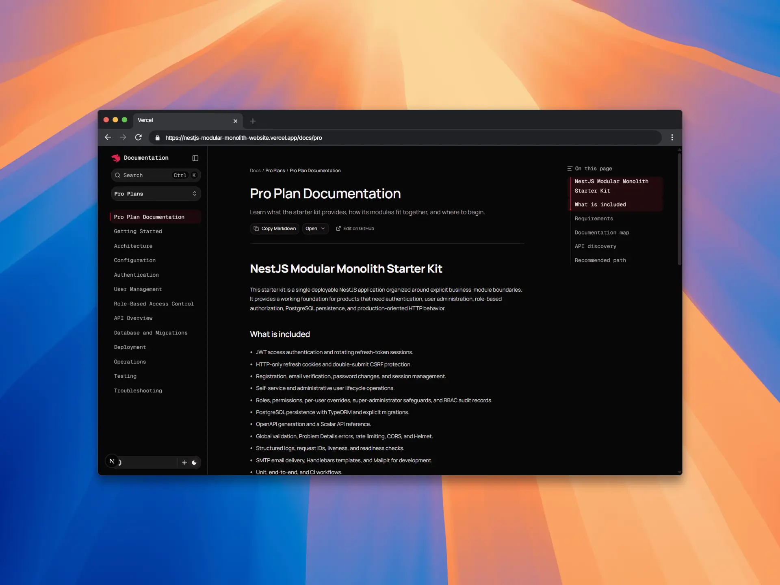Viewport: 780px width, 585px height.
Task: Jump to Requirements section
Action: tap(594, 219)
